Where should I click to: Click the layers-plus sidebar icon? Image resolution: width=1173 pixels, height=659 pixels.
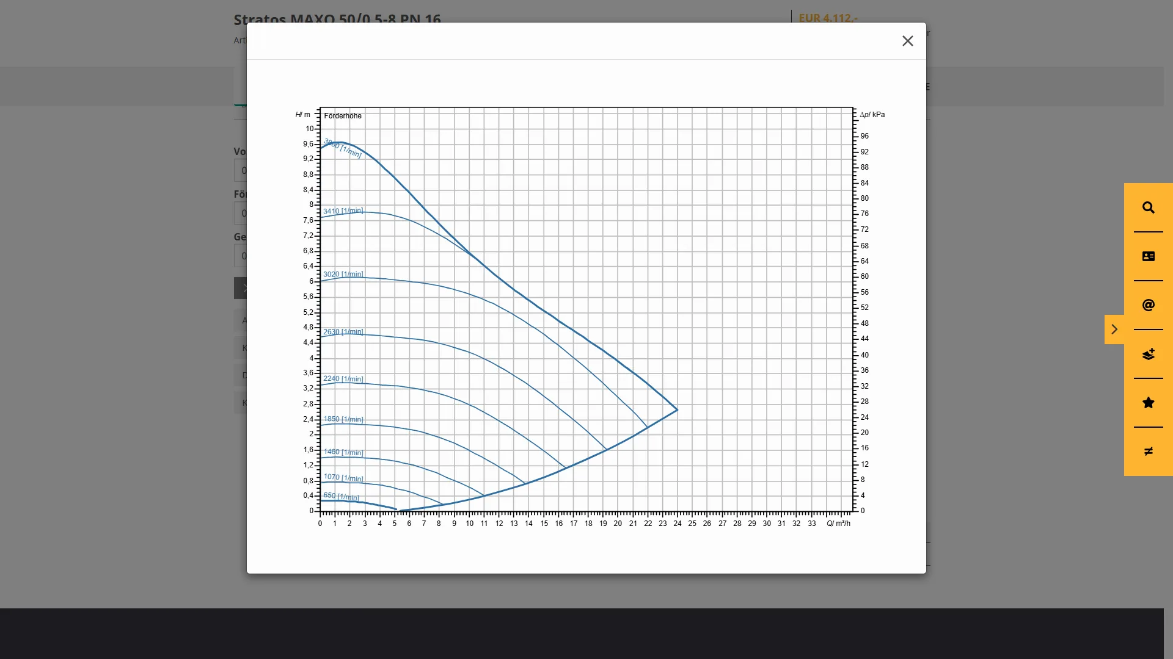1148,354
